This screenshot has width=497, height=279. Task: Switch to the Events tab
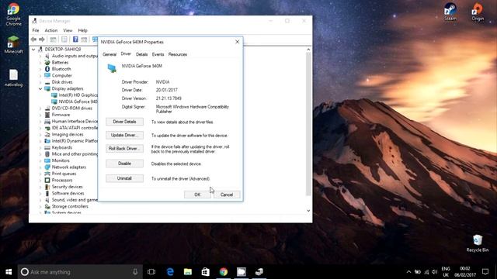click(x=158, y=54)
